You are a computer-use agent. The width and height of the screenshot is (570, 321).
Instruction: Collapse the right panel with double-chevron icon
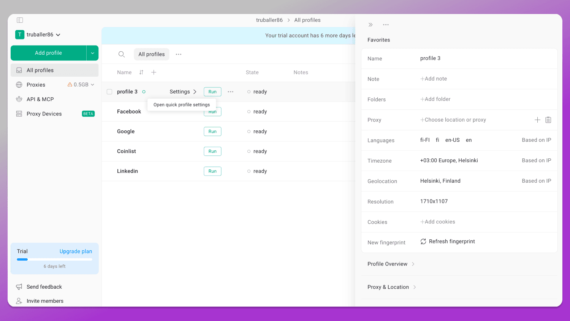[x=370, y=25]
